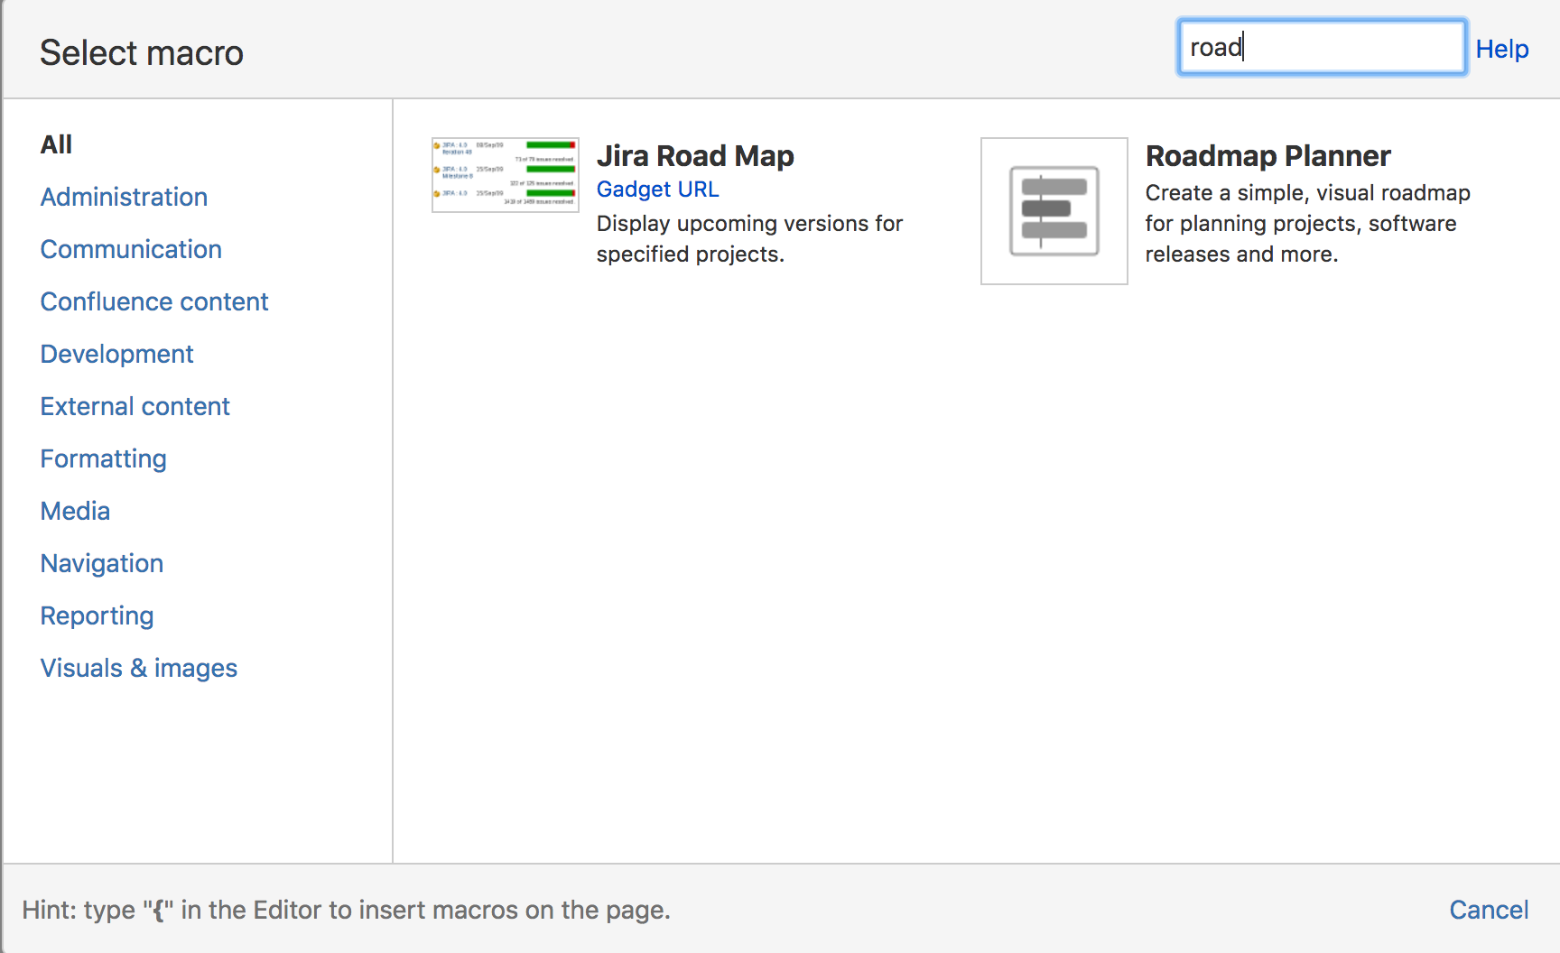Open the Formatting macro category
The height and width of the screenshot is (953, 1560).
[103, 458]
